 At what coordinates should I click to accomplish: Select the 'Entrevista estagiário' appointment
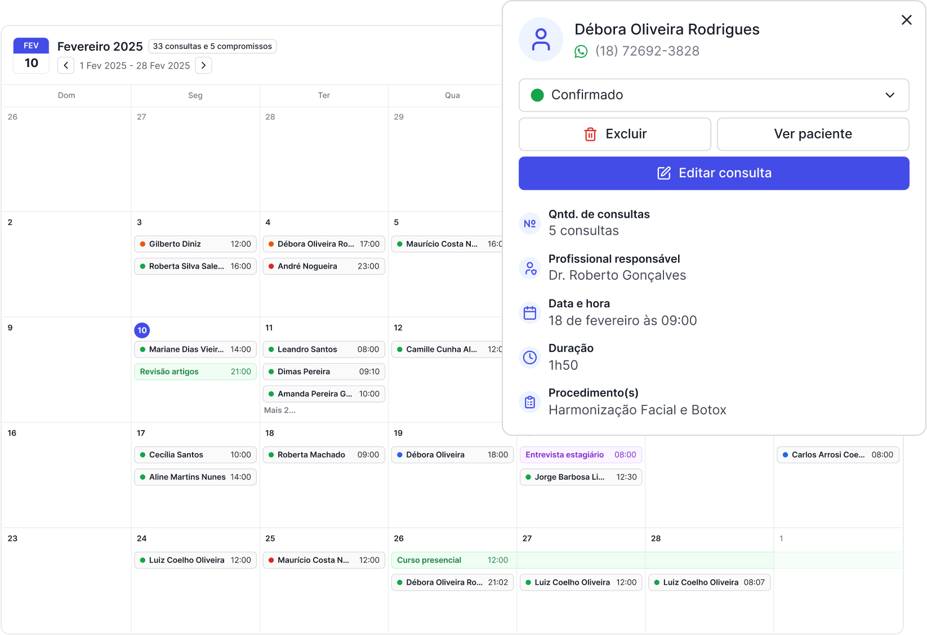pyautogui.click(x=581, y=454)
